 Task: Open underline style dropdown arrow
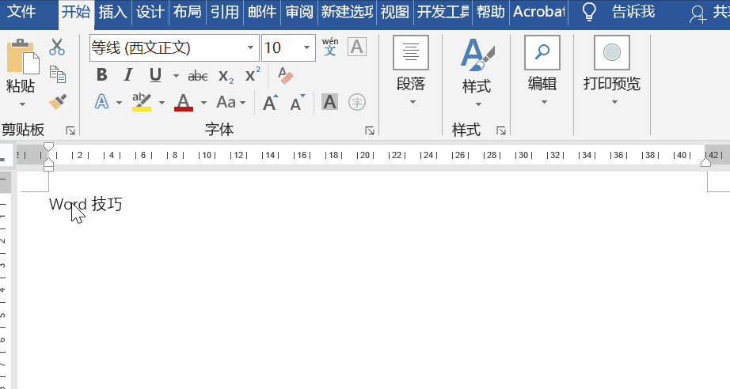coord(176,76)
